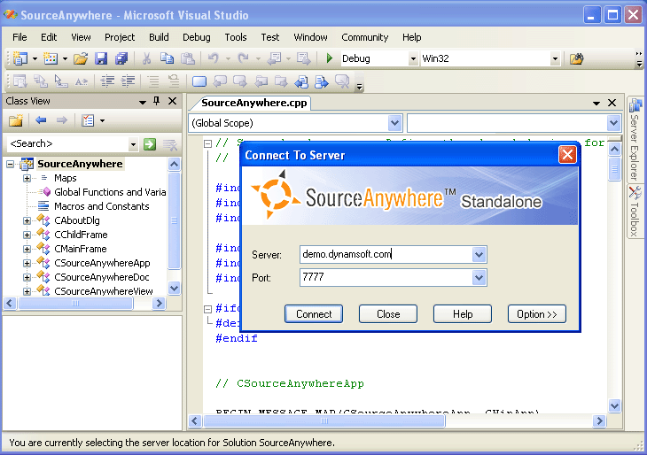
Task: Click the Cut scissors icon
Action: click(146, 58)
